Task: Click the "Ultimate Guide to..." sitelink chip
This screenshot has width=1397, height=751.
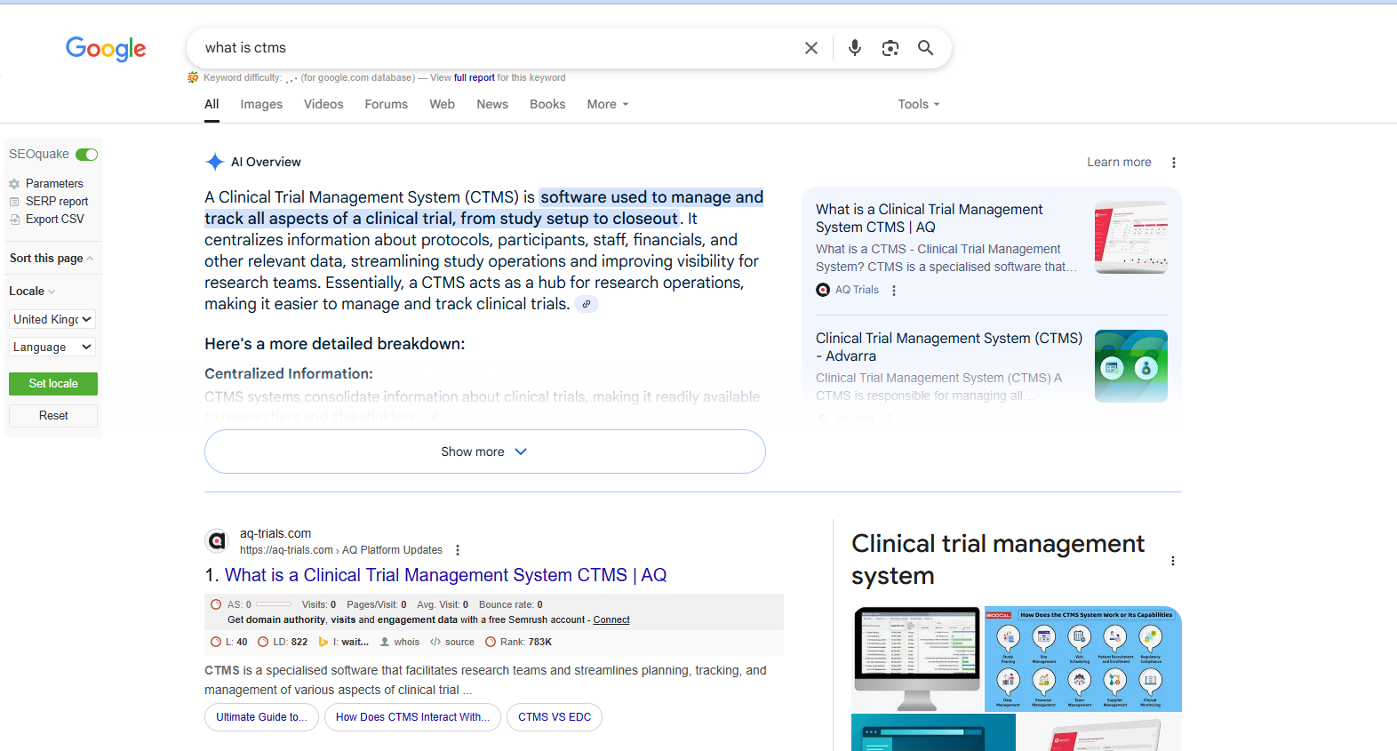Action: 261,717
